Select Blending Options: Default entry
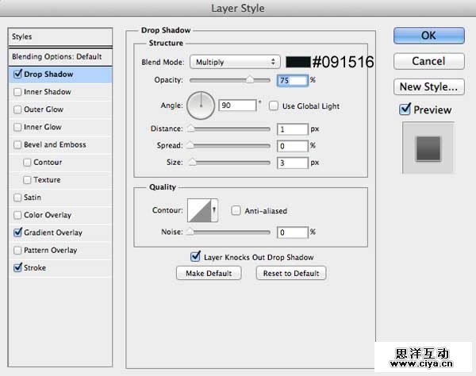This screenshot has height=376, width=476. click(x=57, y=57)
